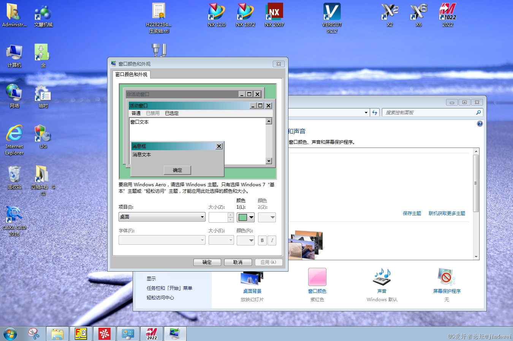The height and width of the screenshot is (341, 513).
Task: Open the 声音 Windows 默认 settings
Action: 382,285
